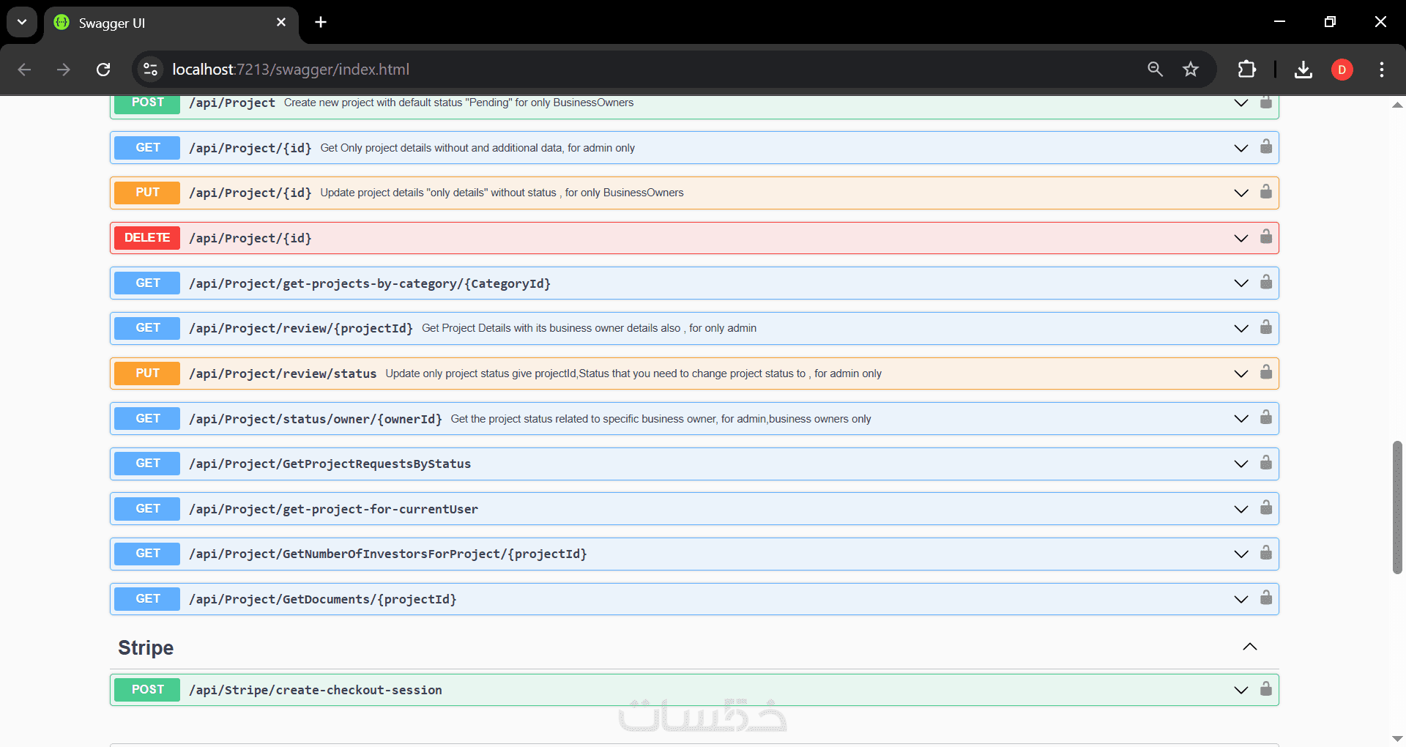Open the /api/Project/status/owner/{ownerId} path
The width and height of the screenshot is (1406, 747).
315,419
